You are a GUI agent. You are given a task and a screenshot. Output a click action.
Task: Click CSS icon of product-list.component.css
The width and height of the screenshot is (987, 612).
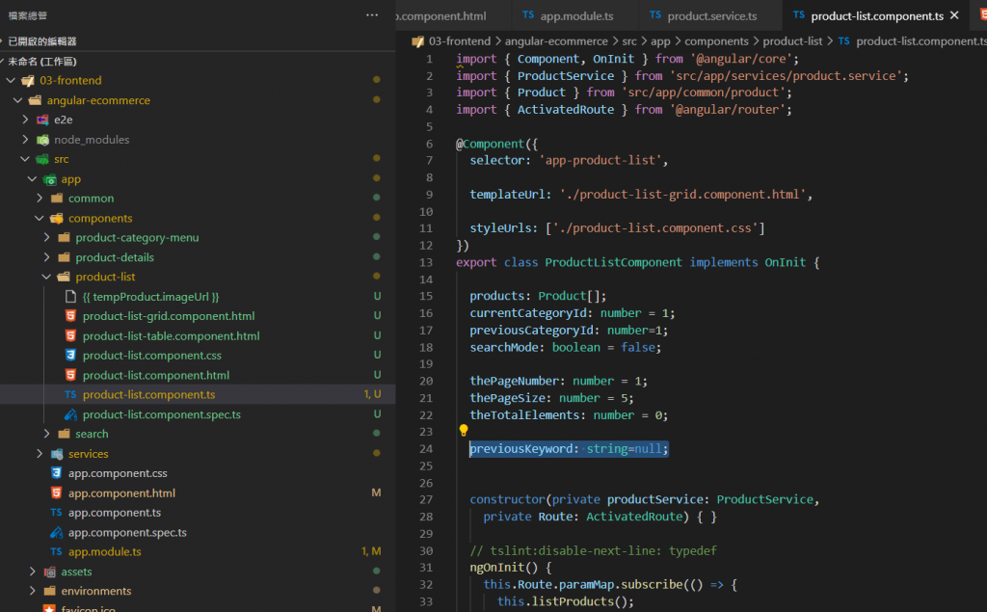(x=70, y=355)
